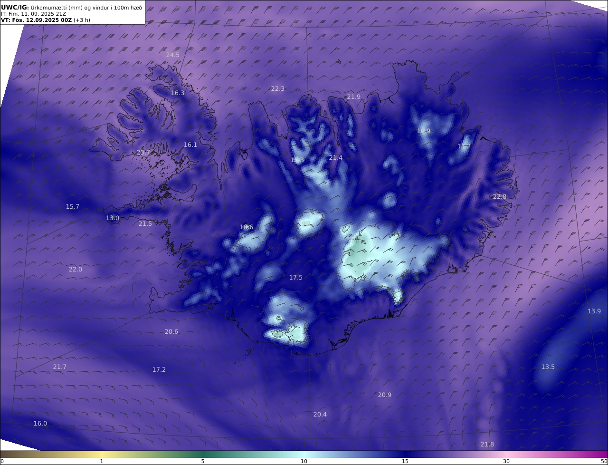
Task: Click the 22.8 value label
Action: tap(499, 196)
